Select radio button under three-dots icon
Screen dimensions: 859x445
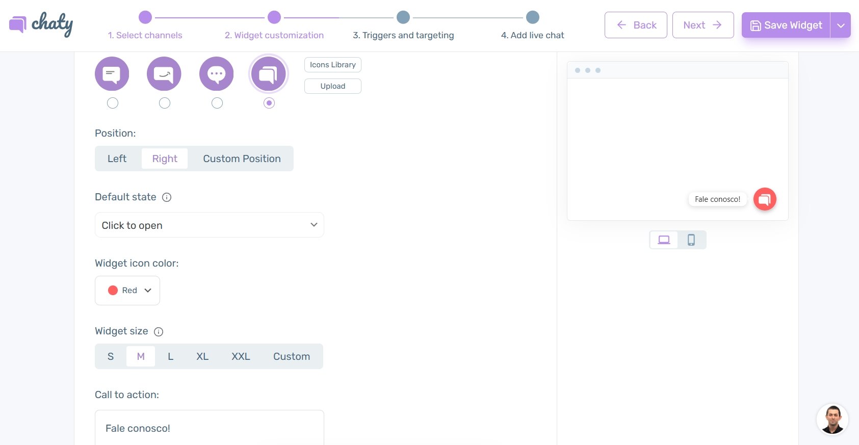217,103
